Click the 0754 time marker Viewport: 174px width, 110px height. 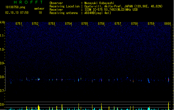click(x=68, y=24)
